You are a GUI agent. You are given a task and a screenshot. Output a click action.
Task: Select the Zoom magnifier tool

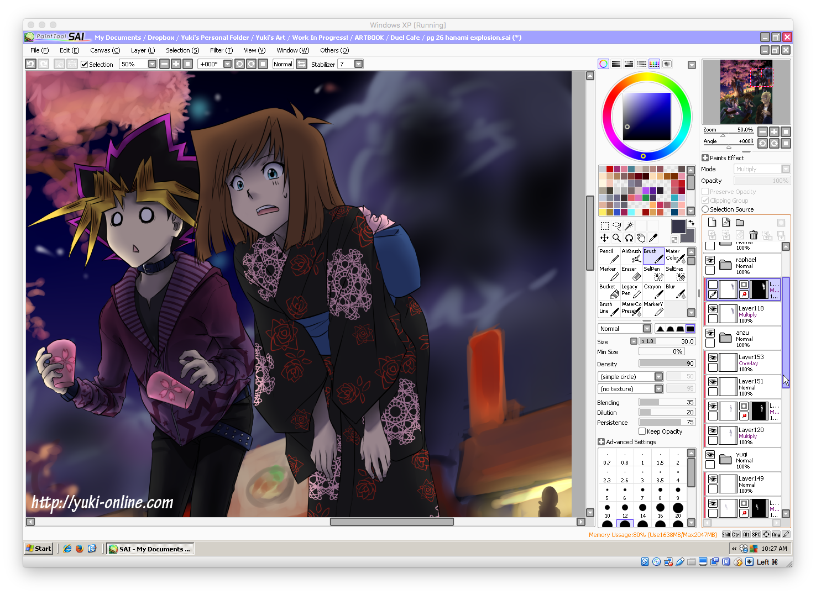(616, 238)
